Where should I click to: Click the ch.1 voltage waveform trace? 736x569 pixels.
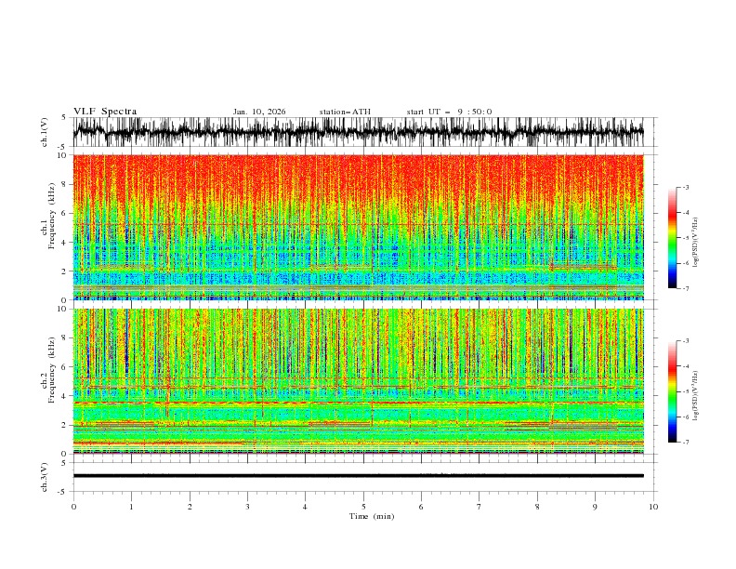(358, 132)
